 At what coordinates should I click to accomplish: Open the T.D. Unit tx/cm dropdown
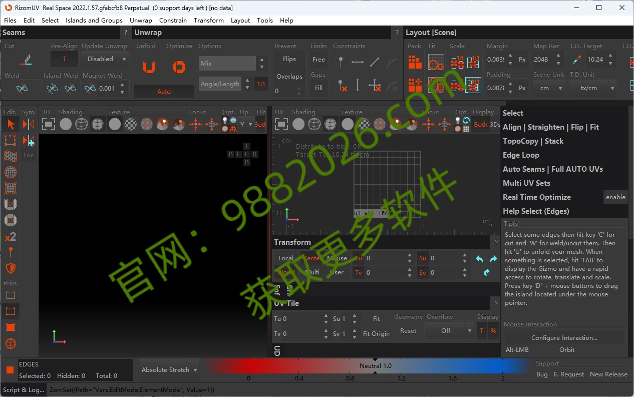pyautogui.click(x=593, y=88)
